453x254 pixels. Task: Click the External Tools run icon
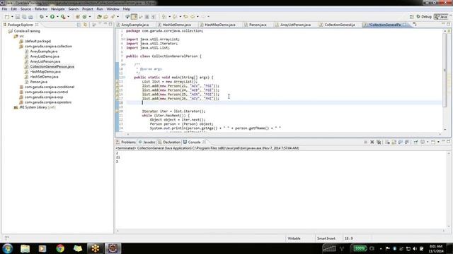pos(63,17)
